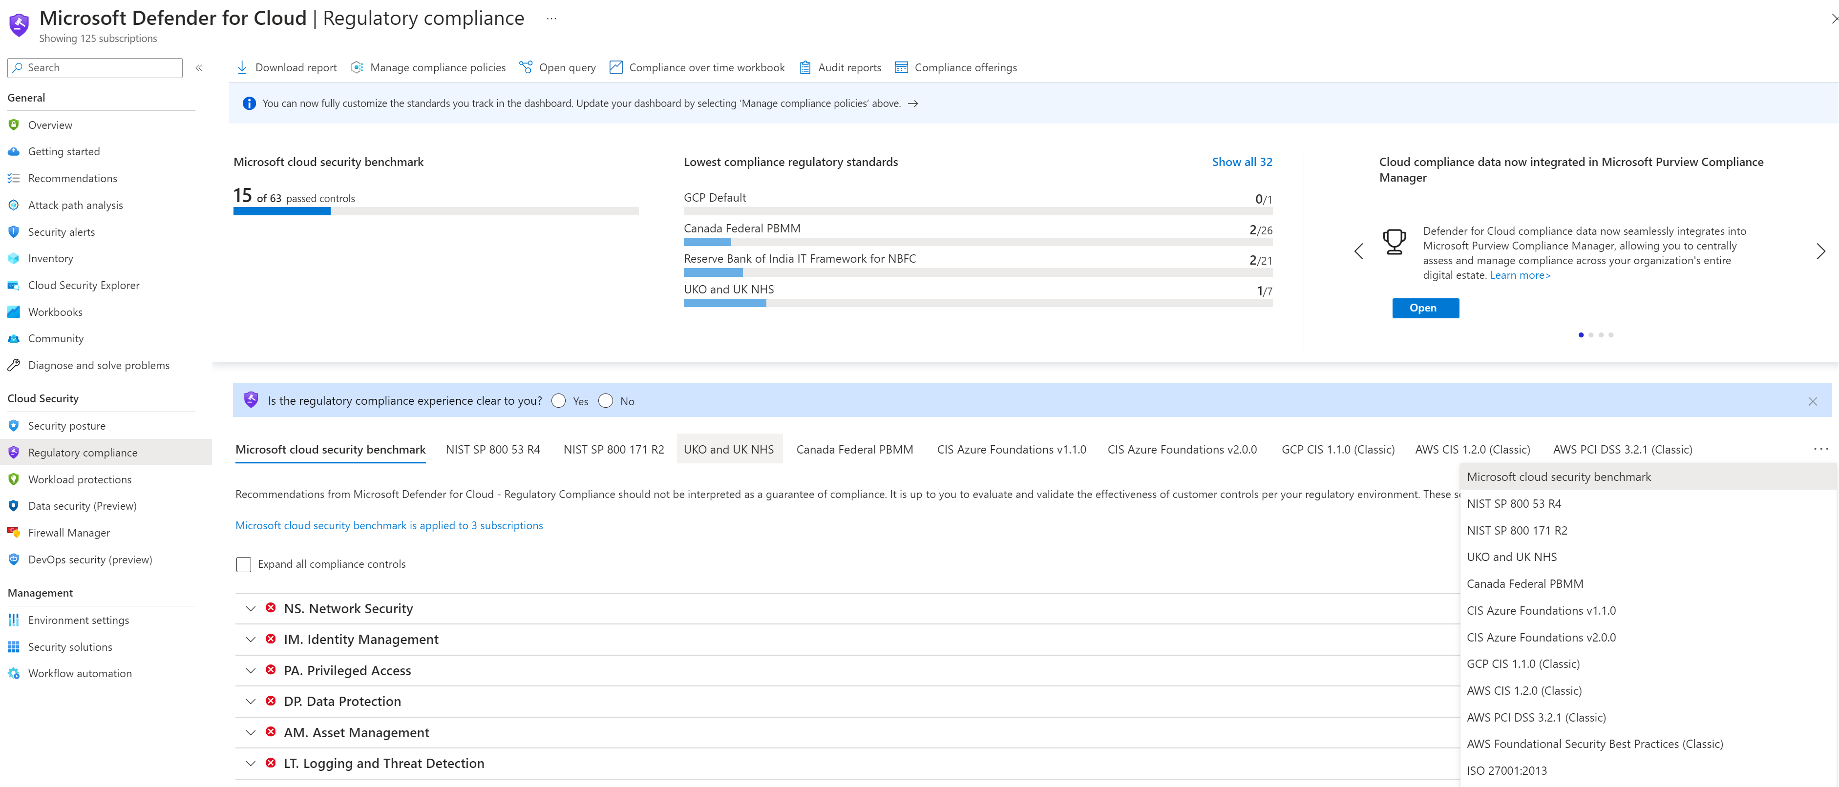Screen dimensions: 1839x787
Task: Expand DP. Data Protection control
Action: (x=251, y=702)
